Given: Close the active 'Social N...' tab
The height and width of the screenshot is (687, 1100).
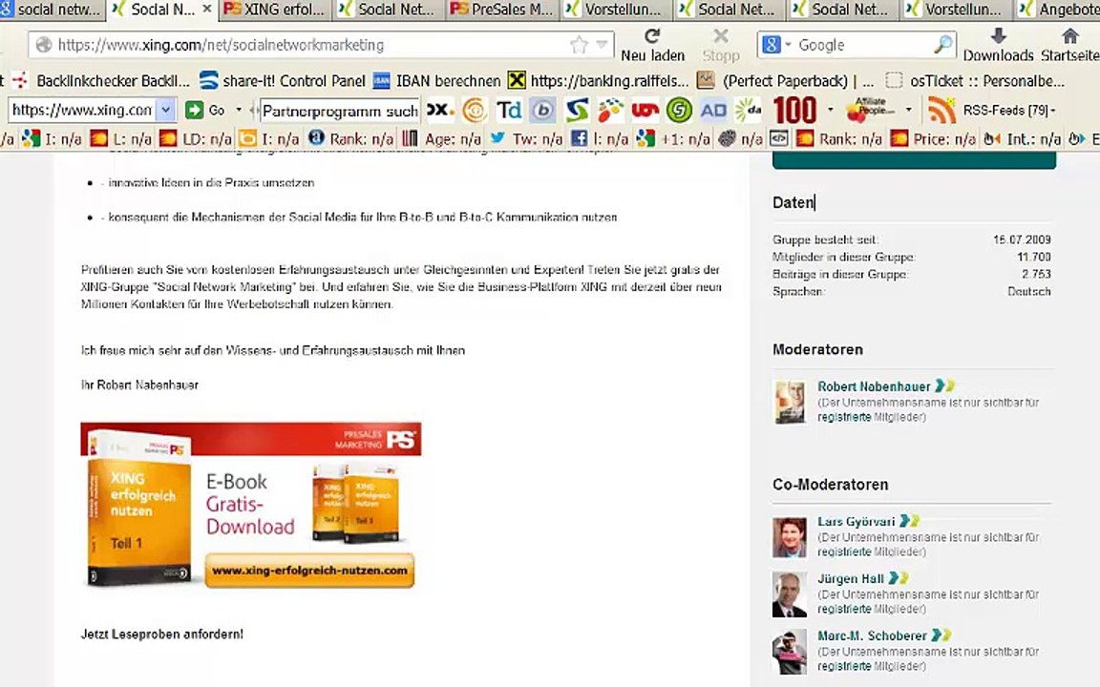Looking at the screenshot, I should [x=207, y=10].
